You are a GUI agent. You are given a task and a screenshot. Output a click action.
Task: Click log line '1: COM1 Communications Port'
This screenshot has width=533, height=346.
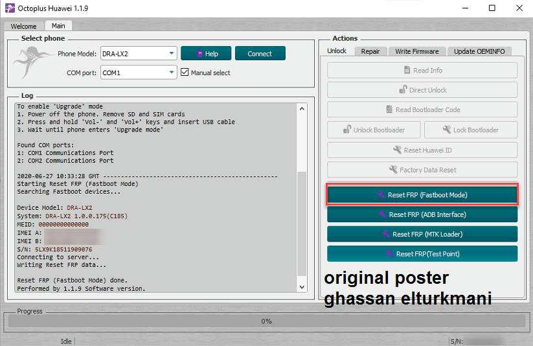point(65,153)
